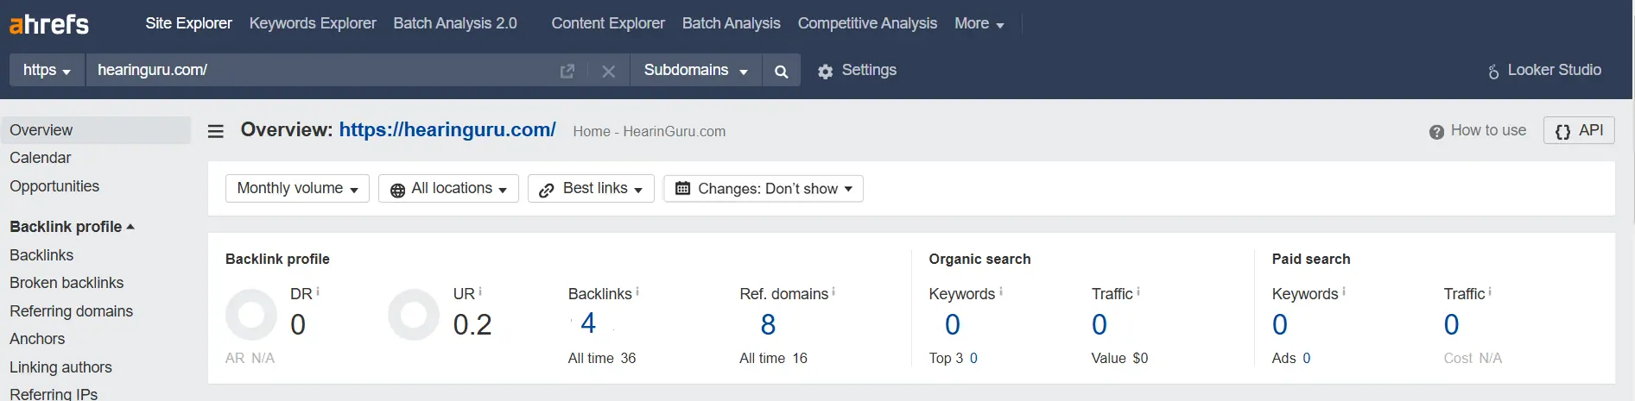Open Changes: Don't show dropdown
The image size is (1635, 401).
coord(764,188)
